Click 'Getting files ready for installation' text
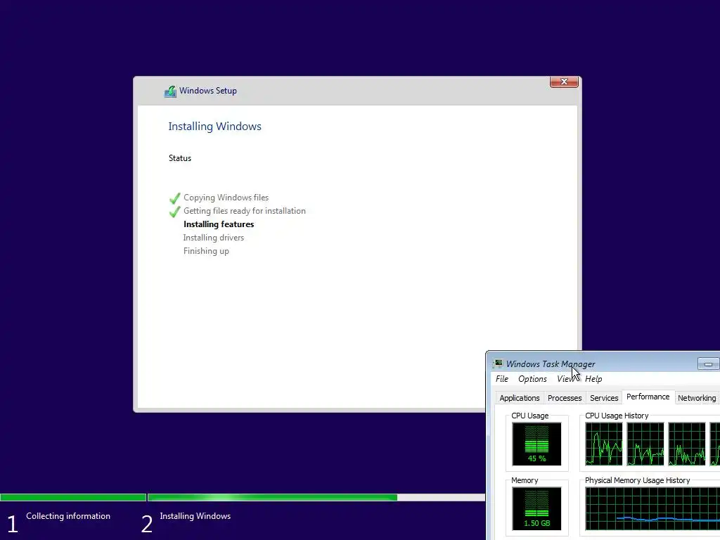 pos(244,211)
